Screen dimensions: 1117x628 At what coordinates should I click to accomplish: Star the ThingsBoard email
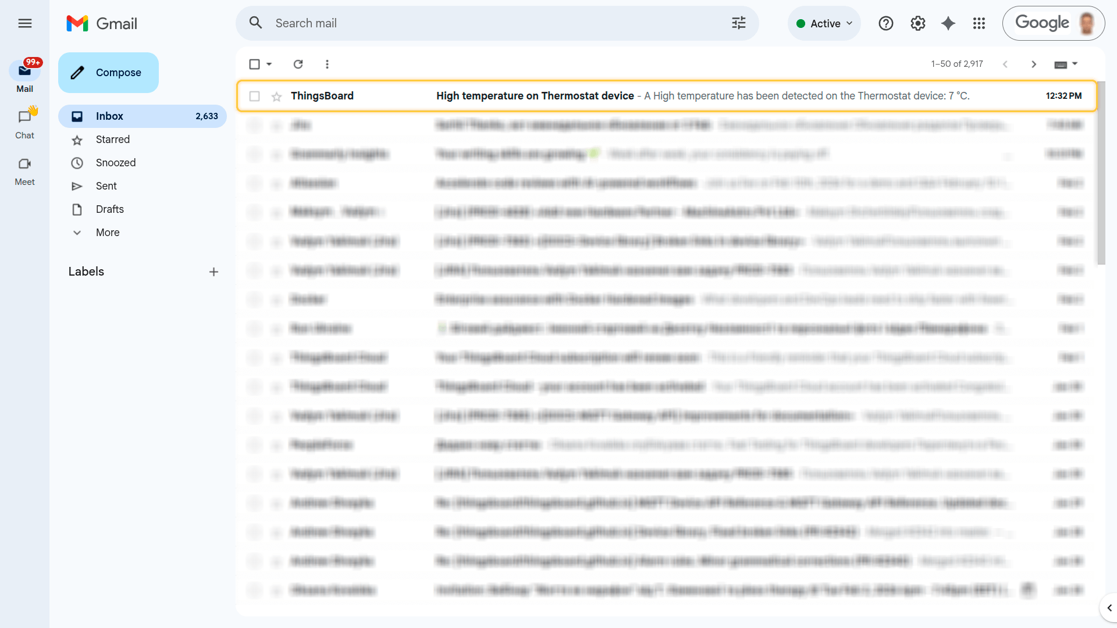(x=276, y=97)
